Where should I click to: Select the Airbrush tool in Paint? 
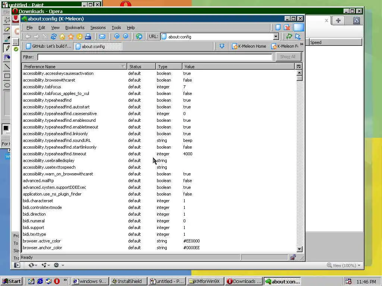7,57
